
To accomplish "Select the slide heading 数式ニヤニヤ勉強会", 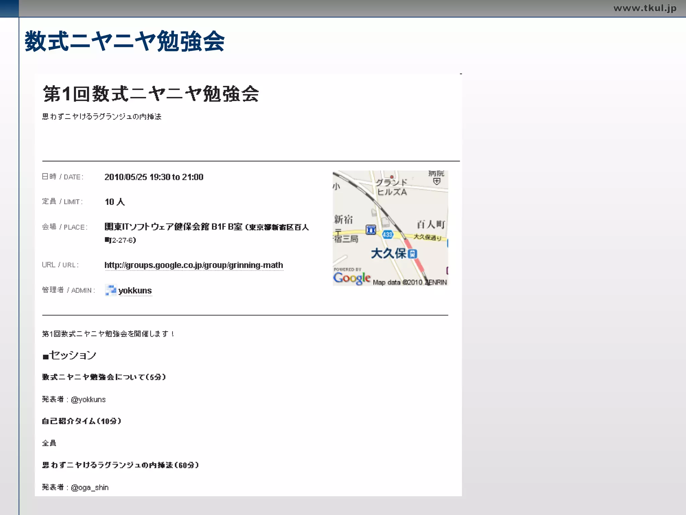I will (125, 42).
